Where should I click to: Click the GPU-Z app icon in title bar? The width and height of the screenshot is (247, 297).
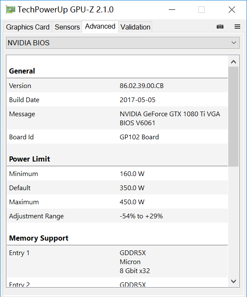tap(10, 10)
